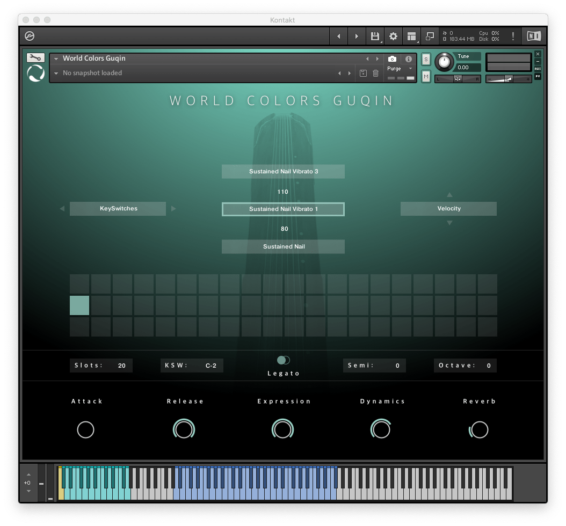
Task: Click the pan L-R slider
Action: 458,79
